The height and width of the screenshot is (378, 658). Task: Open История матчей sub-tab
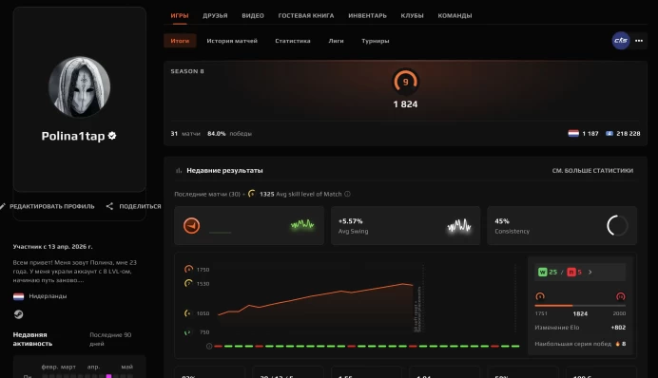pos(232,41)
